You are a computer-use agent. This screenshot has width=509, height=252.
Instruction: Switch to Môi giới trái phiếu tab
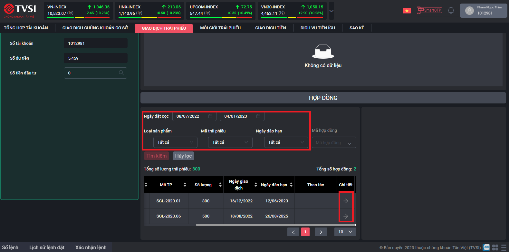220,28
